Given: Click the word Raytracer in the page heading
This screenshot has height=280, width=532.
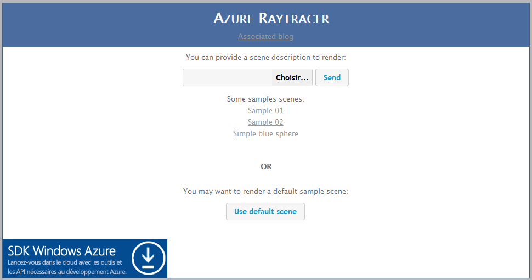Looking at the screenshot, I should pos(293,19).
